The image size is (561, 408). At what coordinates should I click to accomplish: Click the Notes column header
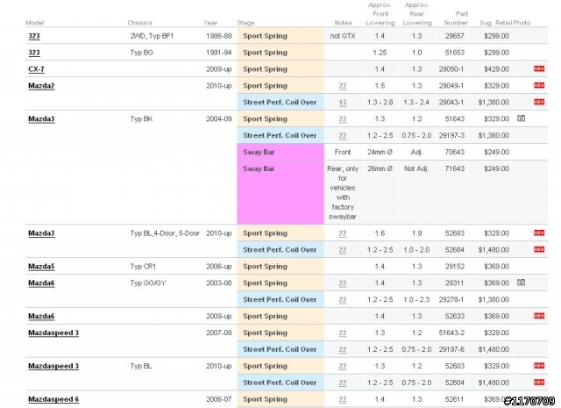[343, 23]
